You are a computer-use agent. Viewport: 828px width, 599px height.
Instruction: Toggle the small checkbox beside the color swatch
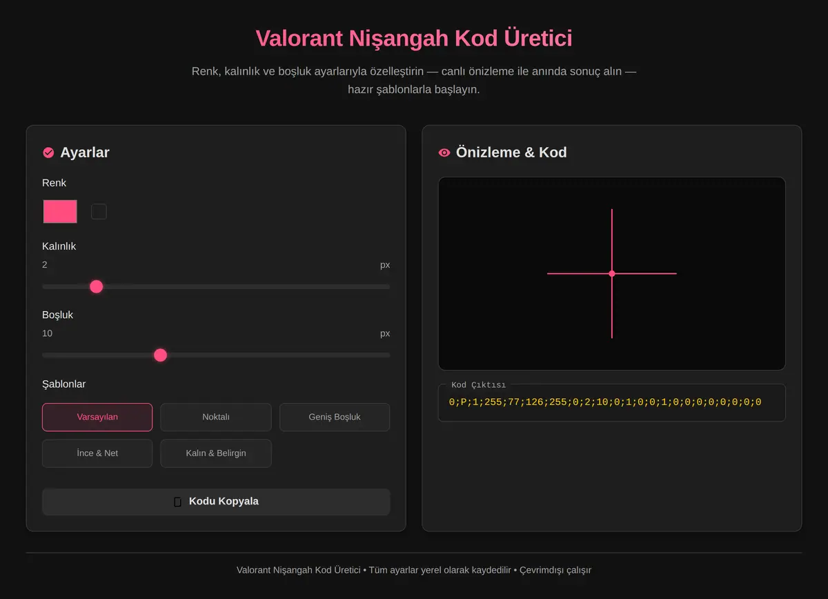coord(99,212)
